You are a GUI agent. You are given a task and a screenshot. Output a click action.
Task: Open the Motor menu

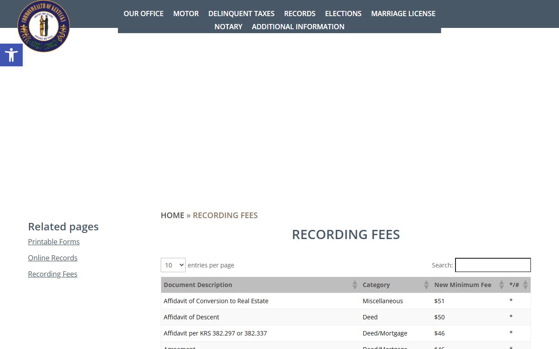coord(186,14)
